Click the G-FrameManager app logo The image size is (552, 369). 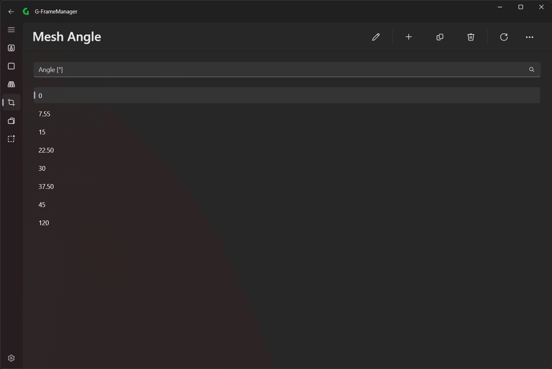click(26, 12)
